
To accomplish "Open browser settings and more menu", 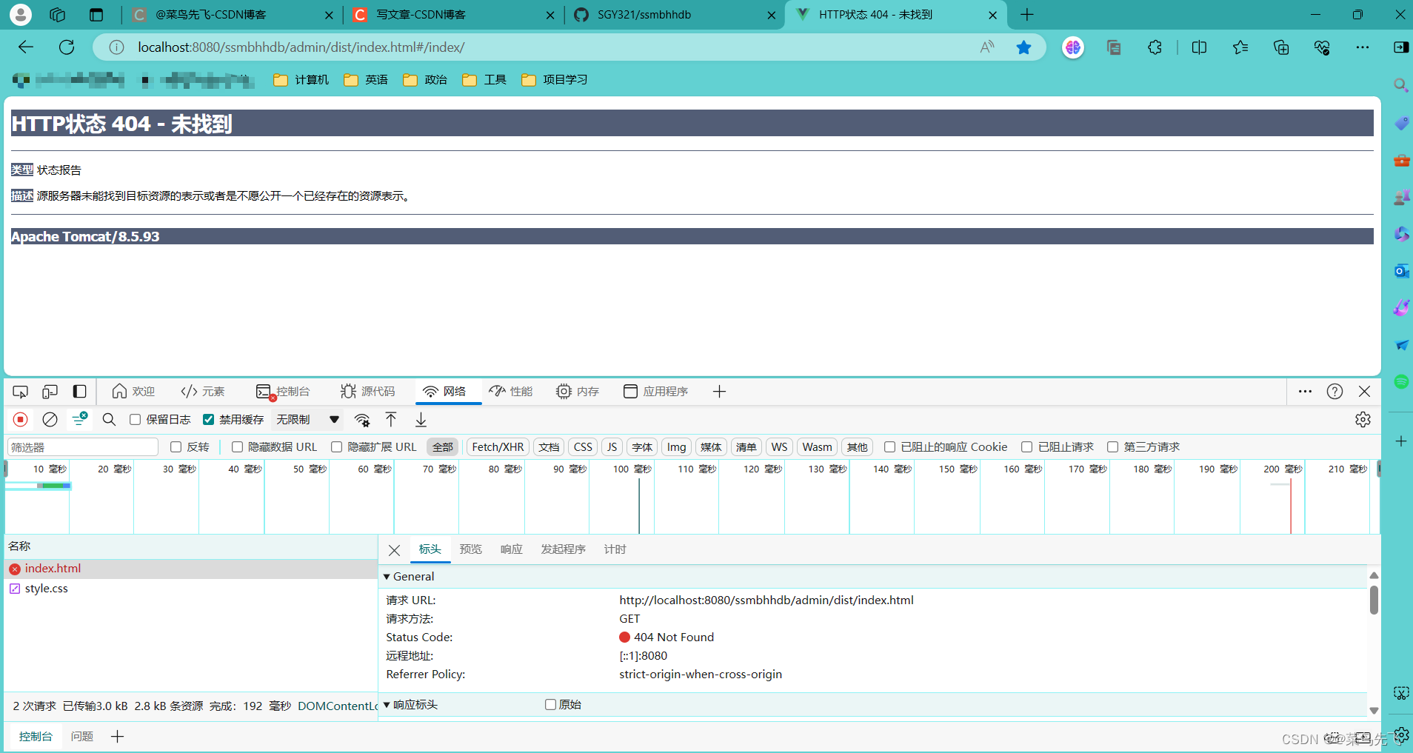I will point(1363,47).
